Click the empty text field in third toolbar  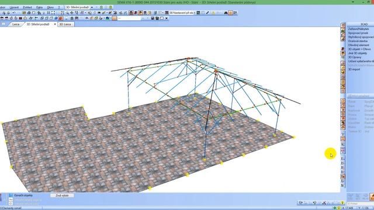pyautogui.click(x=129, y=18)
